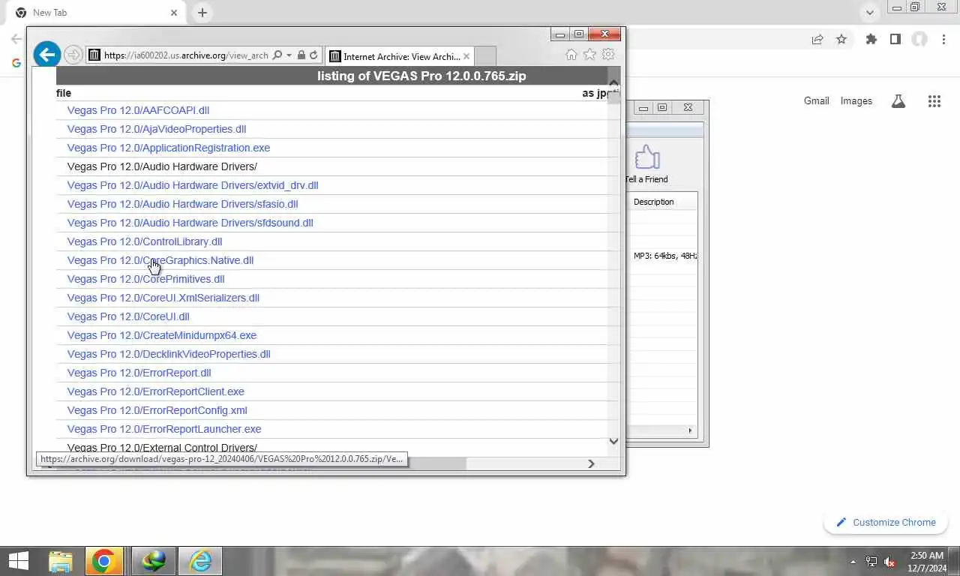The height and width of the screenshot is (576, 960).
Task: Open a new blank tab in IE
Action: 485,56
